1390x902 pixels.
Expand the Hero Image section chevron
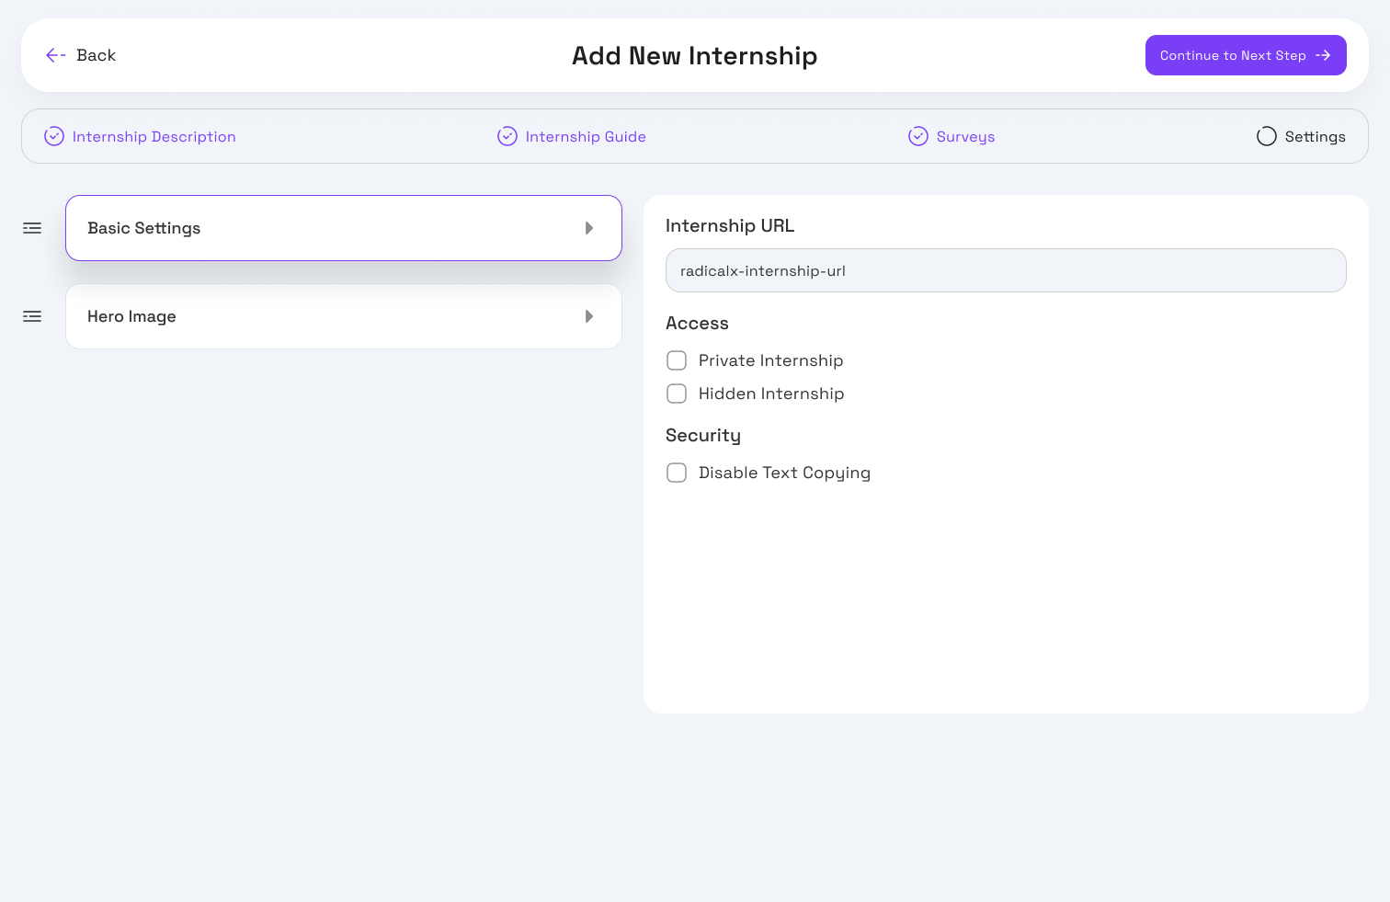(x=589, y=316)
